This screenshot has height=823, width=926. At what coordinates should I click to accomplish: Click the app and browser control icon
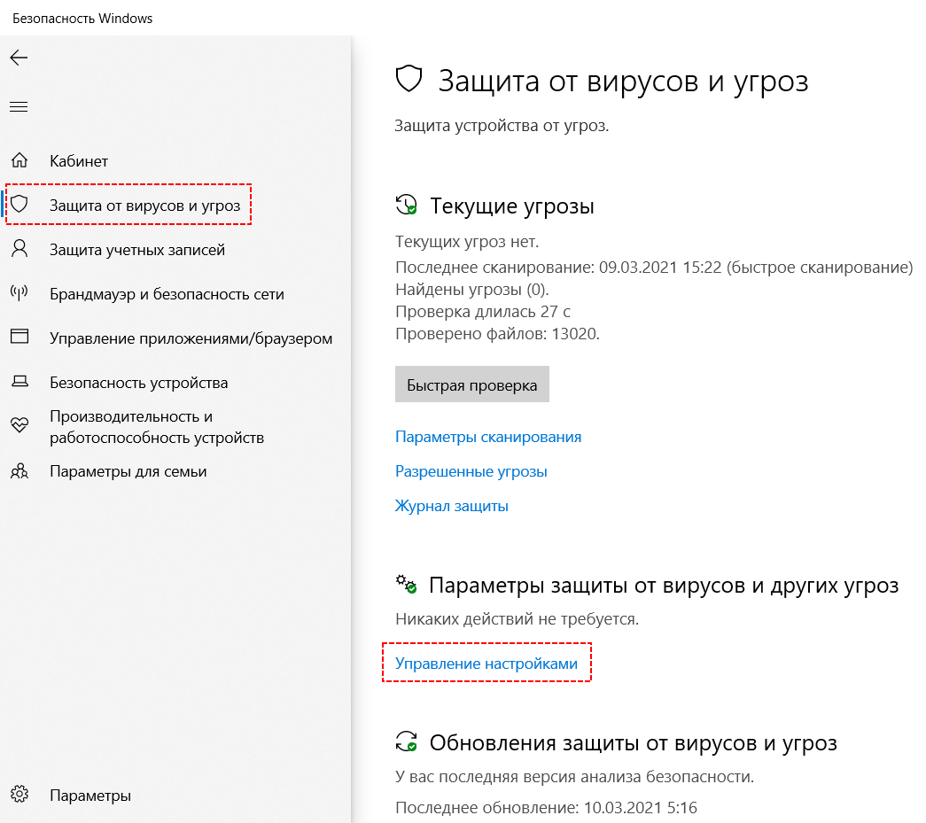pos(19,338)
